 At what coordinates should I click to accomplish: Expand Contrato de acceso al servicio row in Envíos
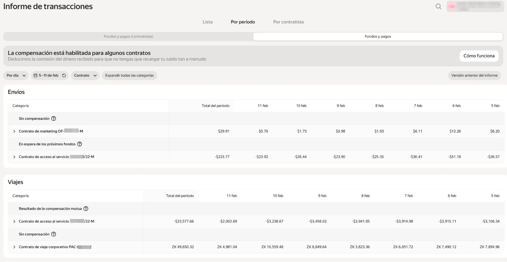click(x=14, y=157)
